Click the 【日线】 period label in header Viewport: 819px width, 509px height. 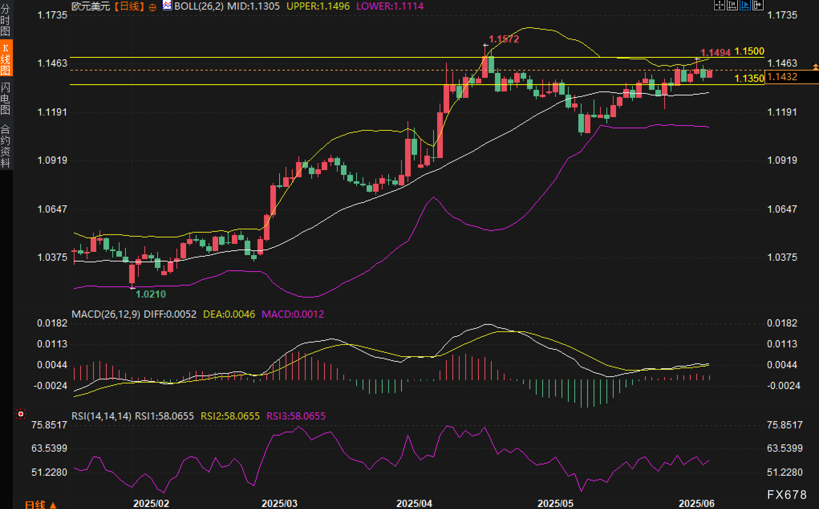(129, 6)
